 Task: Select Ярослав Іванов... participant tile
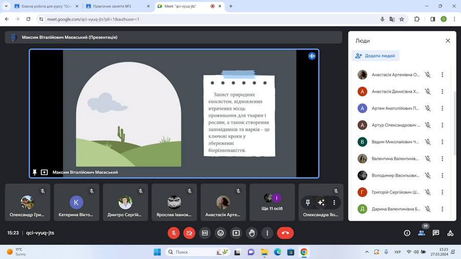click(174, 202)
